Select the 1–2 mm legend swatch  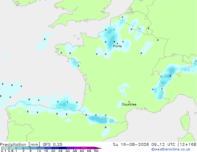click(x=20, y=148)
